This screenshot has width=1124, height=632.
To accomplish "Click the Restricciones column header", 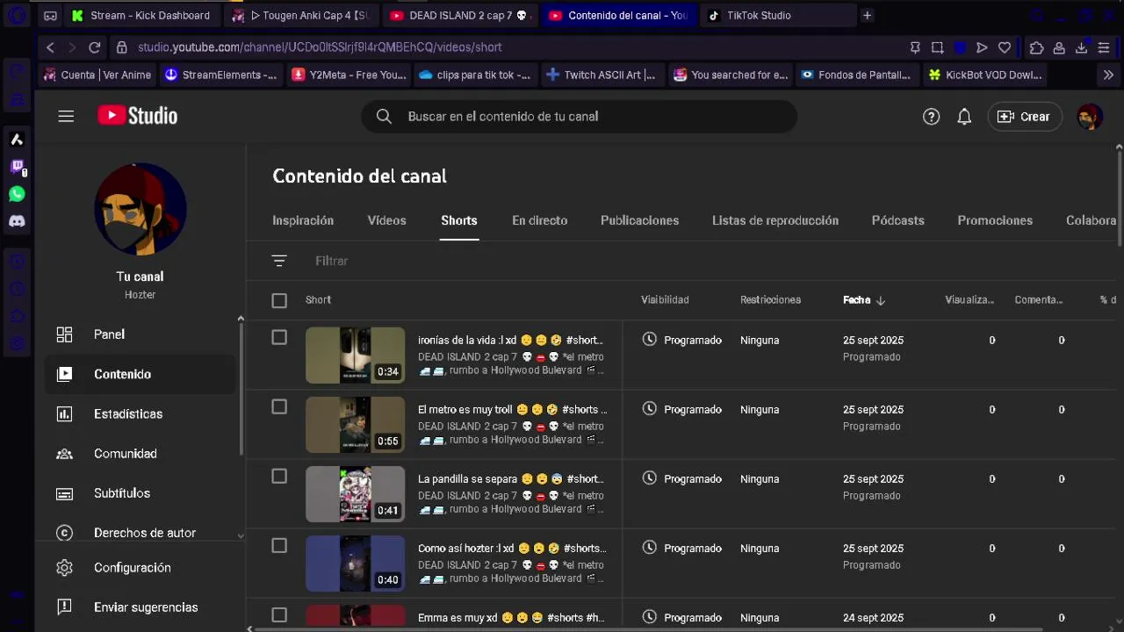I will click(770, 300).
